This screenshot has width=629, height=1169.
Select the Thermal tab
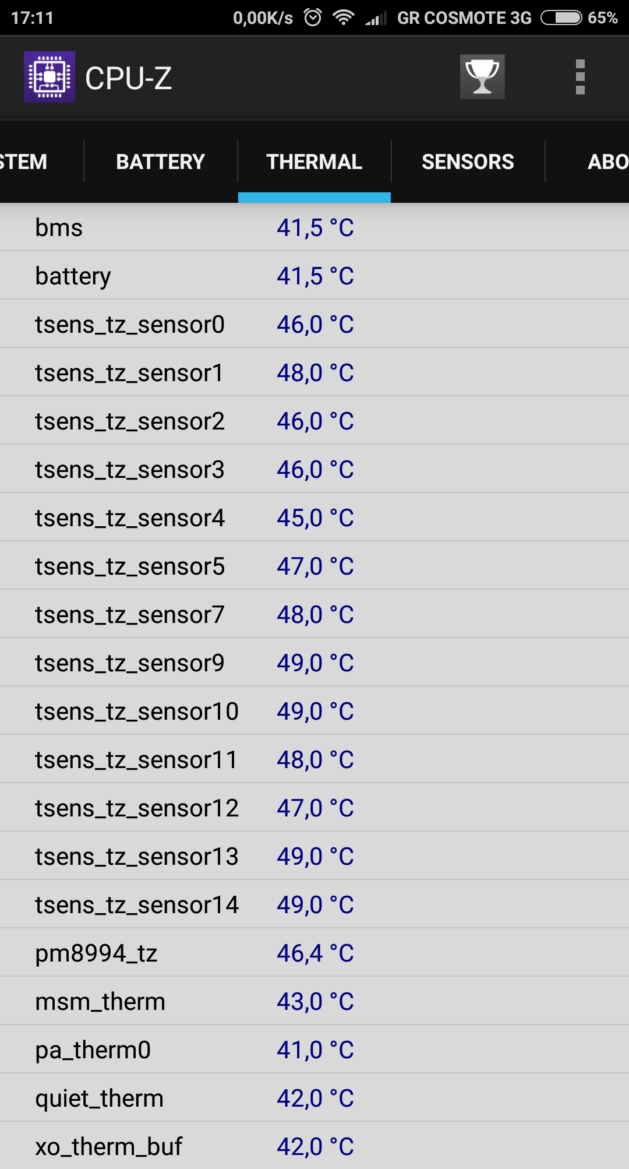314,161
